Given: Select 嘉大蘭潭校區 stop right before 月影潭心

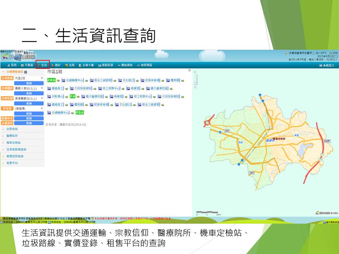Looking at the screenshot, I should tap(157, 89).
